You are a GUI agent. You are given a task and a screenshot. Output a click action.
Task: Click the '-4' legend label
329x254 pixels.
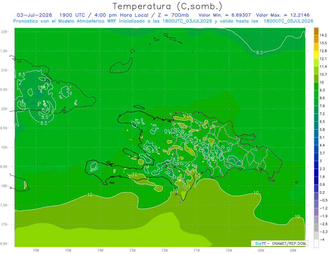[322, 240]
